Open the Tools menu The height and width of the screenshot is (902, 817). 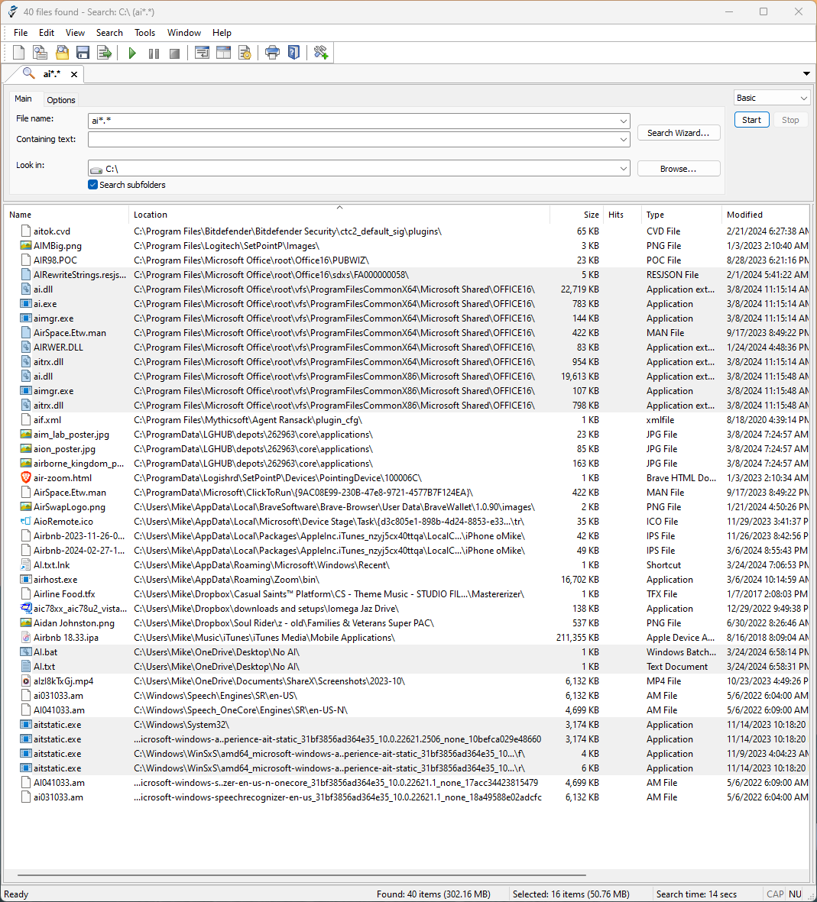click(144, 33)
